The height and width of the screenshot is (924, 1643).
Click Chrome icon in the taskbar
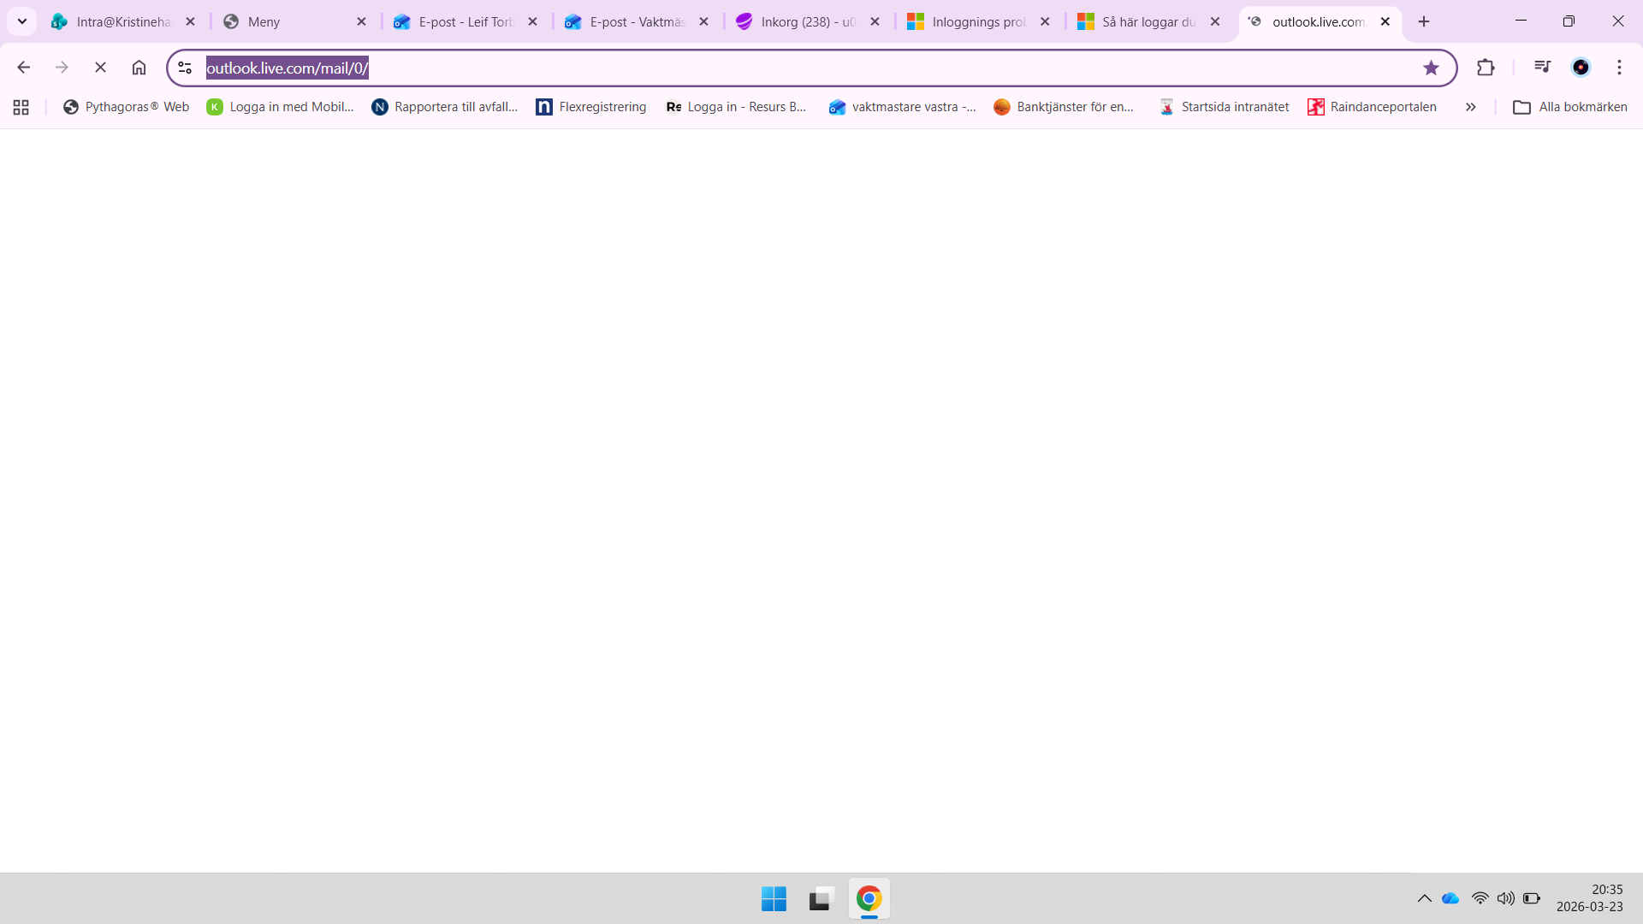click(x=869, y=898)
